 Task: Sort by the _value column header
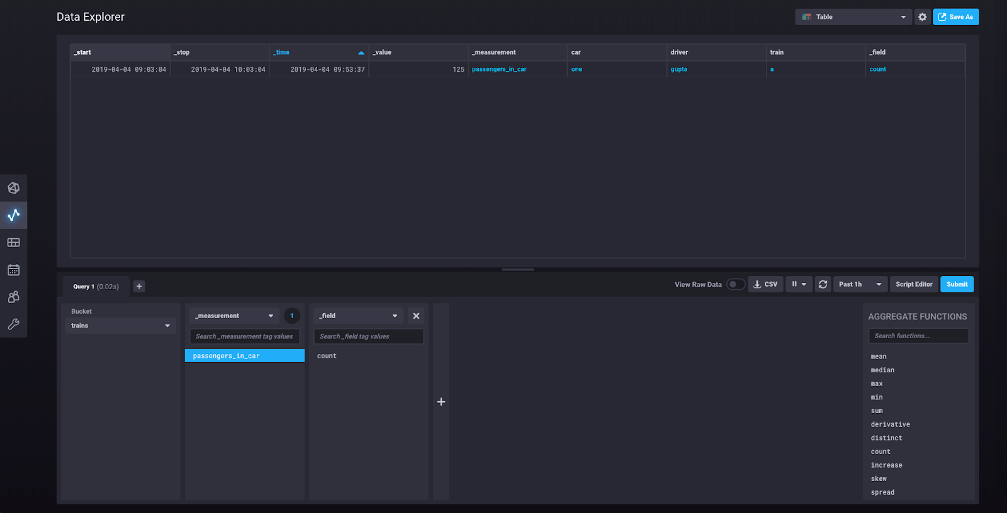(x=419, y=52)
